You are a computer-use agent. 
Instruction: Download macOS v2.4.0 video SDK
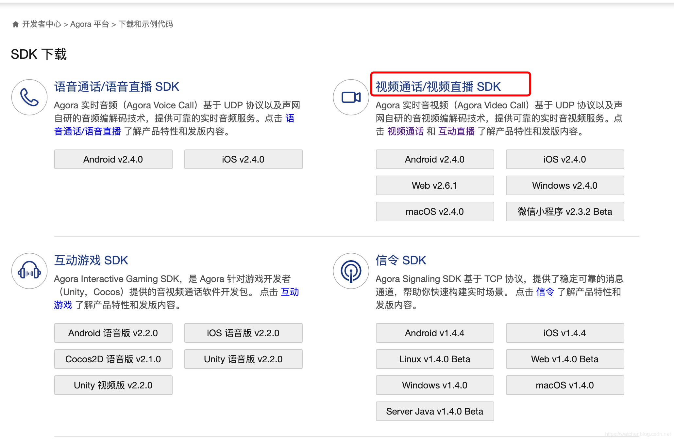coord(435,212)
